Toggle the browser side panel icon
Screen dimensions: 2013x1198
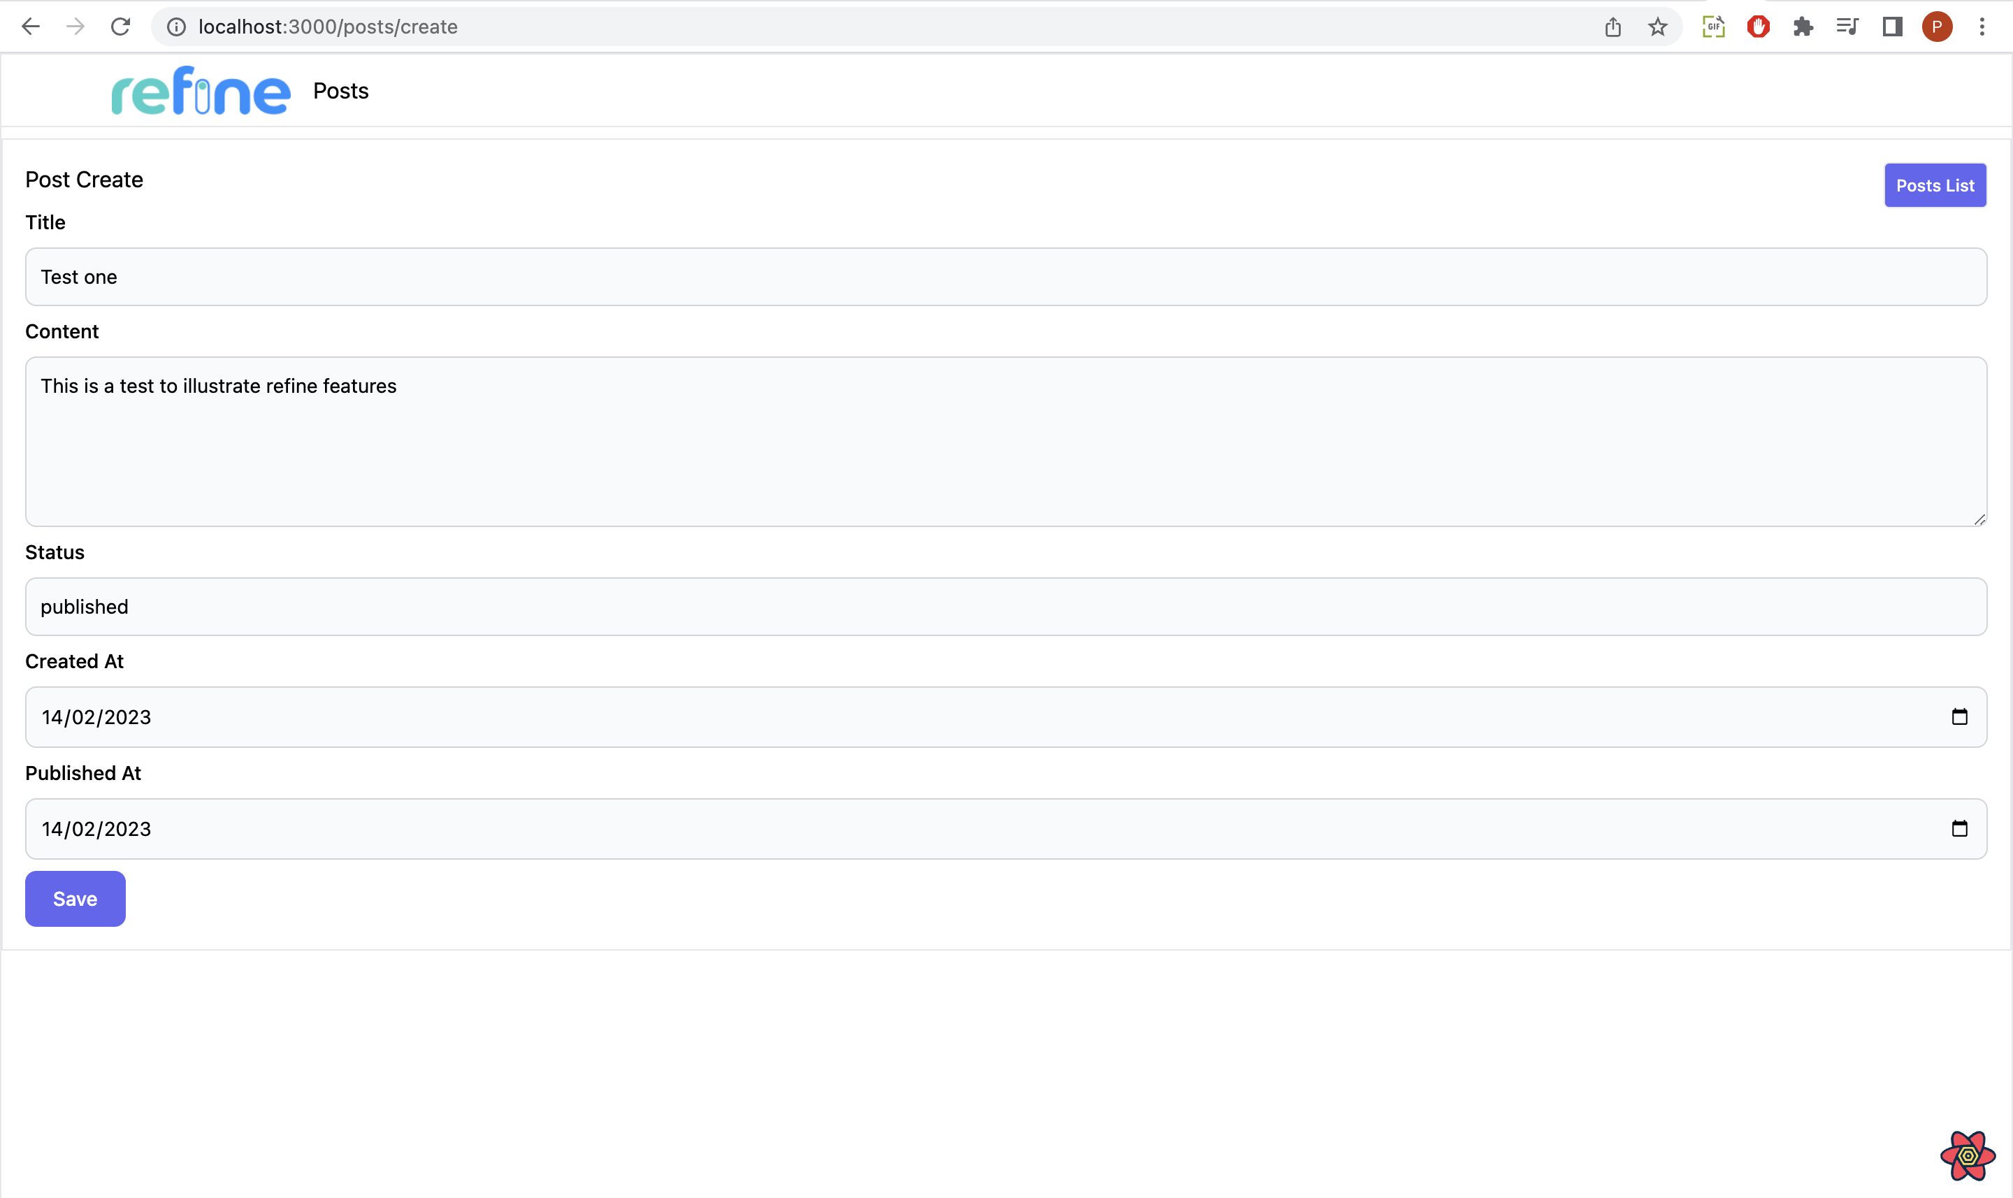point(1893,27)
